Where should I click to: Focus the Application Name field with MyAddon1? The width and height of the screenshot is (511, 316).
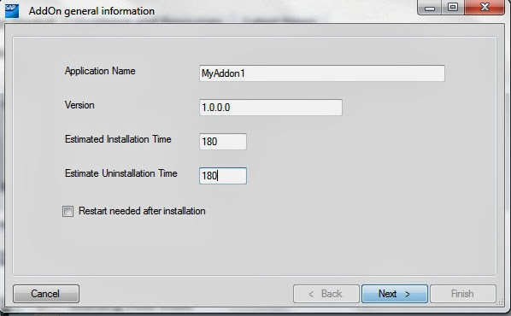pos(321,73)
